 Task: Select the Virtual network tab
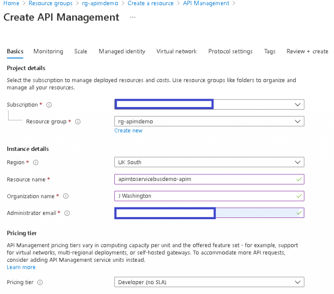(177, 51)
